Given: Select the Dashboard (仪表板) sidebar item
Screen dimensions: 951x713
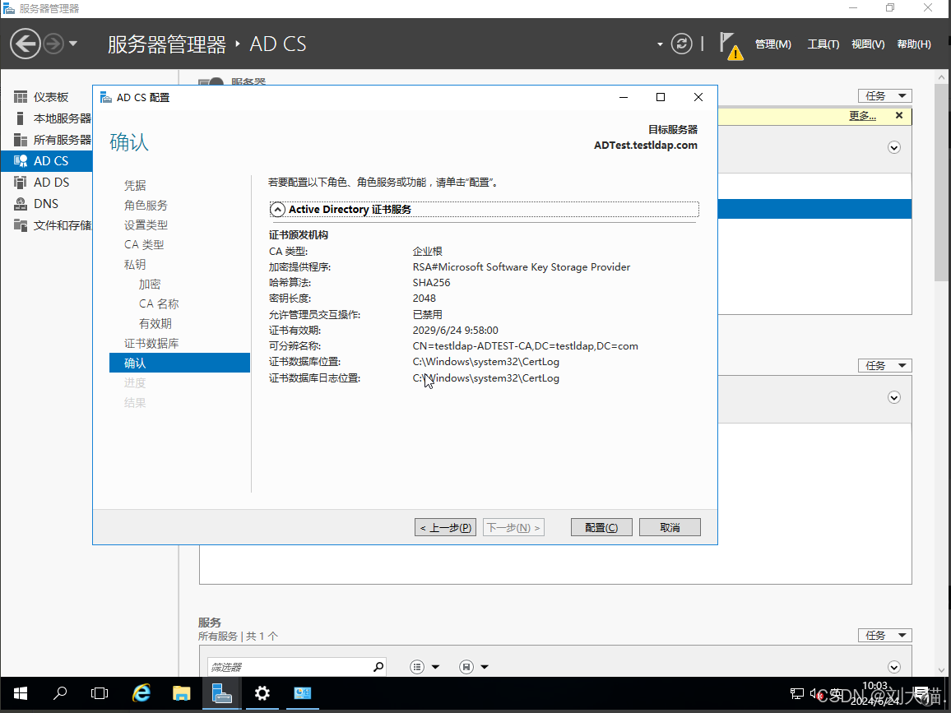Looking at the screenshot, I should coord(50,97).
